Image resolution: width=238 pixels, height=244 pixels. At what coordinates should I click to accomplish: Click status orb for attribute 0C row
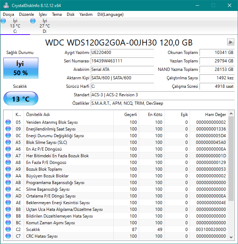coord(8,135)
